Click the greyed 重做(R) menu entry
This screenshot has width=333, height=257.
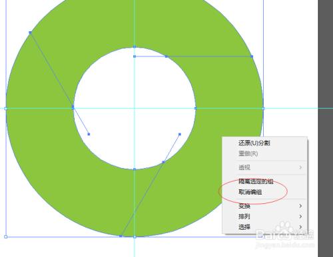click(x=264, y=153)
